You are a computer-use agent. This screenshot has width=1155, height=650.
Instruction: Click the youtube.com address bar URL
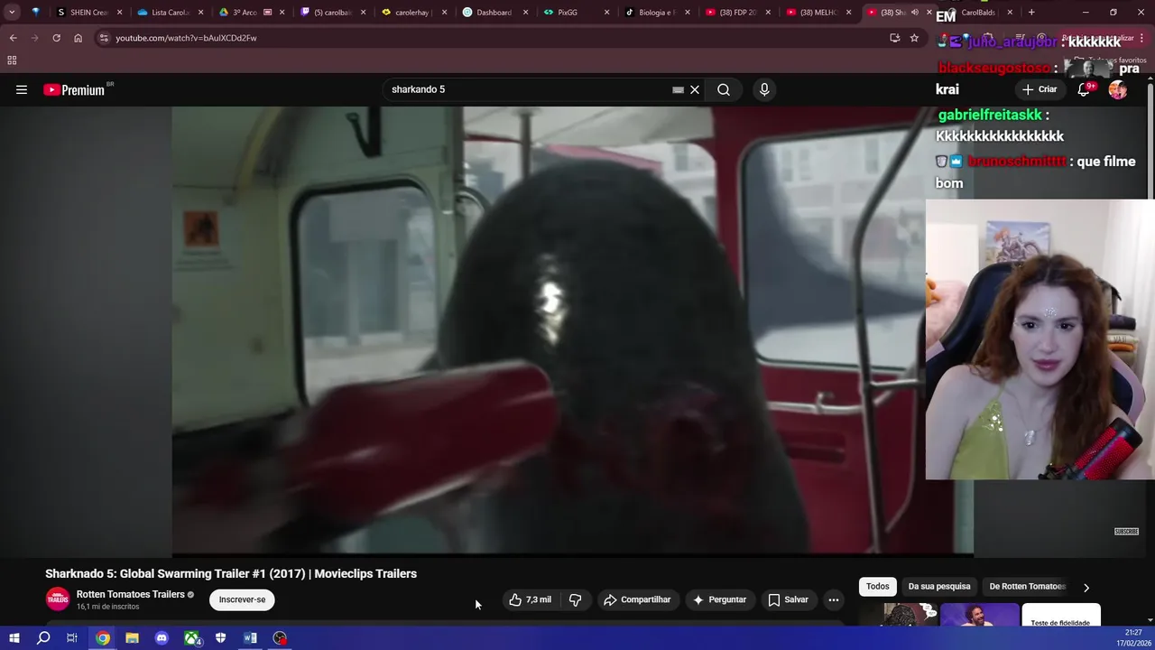point(186,38)
